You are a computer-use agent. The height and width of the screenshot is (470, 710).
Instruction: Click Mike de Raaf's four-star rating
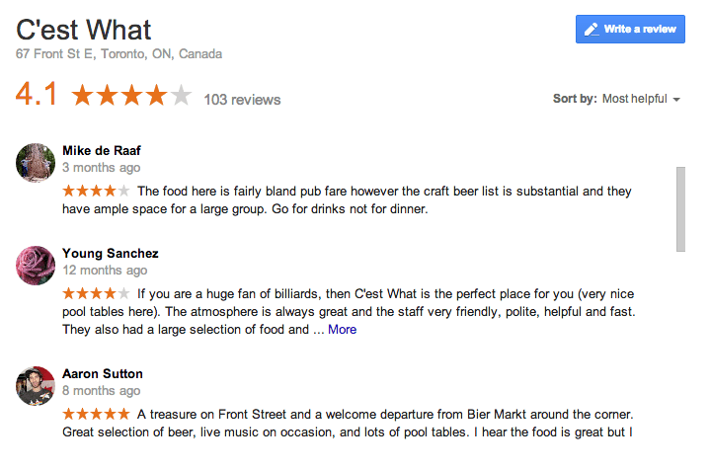[x=96, y=191]
